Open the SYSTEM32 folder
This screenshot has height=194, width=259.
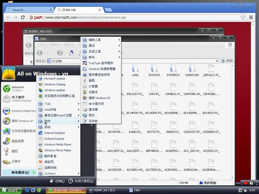click(173, 71)
